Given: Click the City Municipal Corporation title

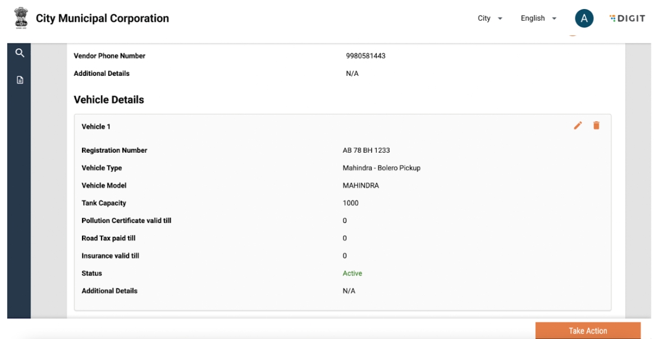Looking at the screenshot, I should [102, 19].
